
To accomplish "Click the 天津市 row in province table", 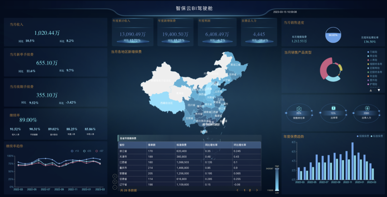I will coord(189,157).
